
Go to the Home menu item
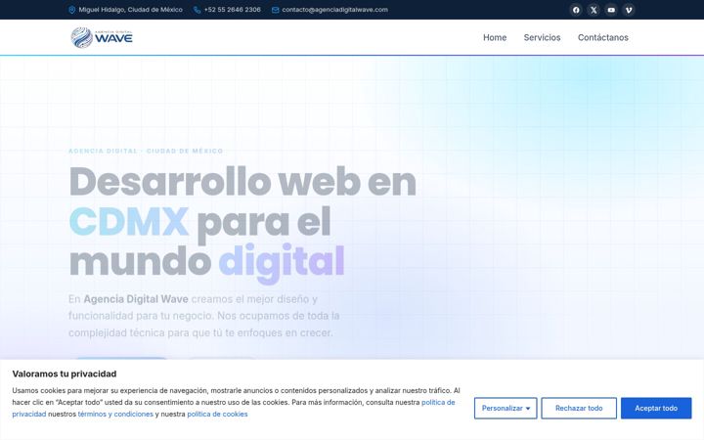pyautogui.click(x=495, y=38)
